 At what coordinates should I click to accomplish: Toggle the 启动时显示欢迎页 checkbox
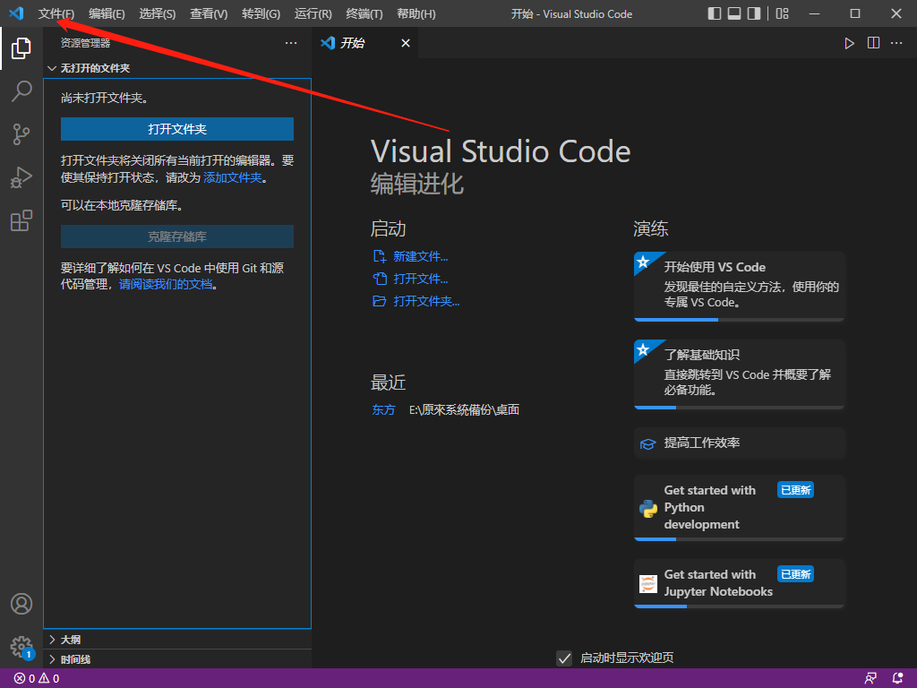pos(564,658)
